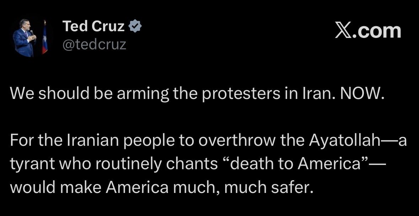This screenshot has height=216, width=419.
Task: Click the word 'overthrow' in the tweet body
Action: tap(237, 142)
